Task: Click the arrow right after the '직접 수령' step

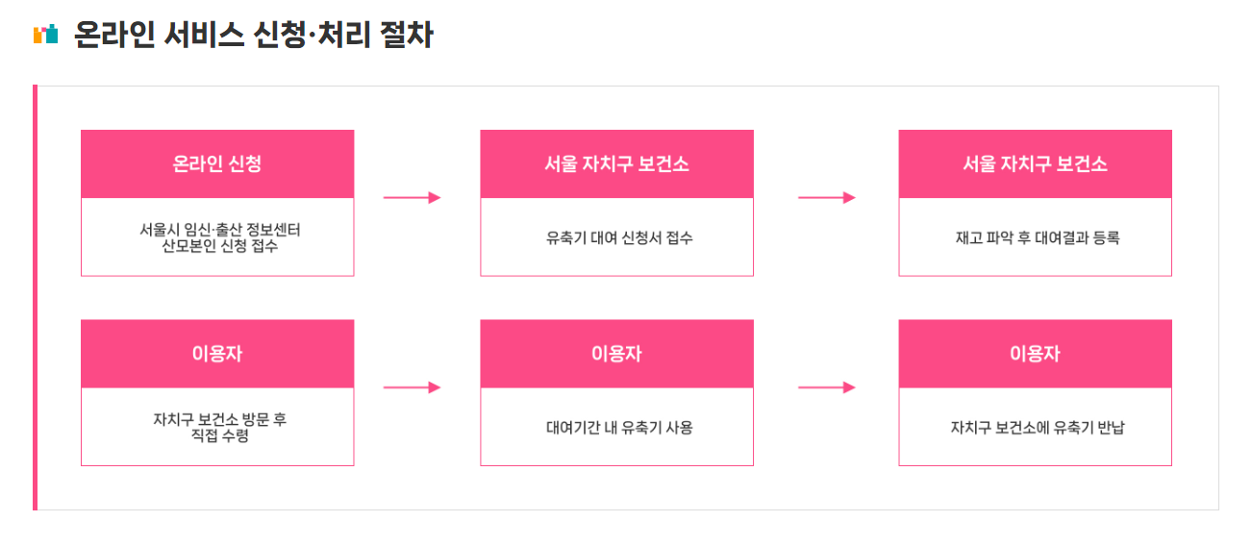Action: 412,387
